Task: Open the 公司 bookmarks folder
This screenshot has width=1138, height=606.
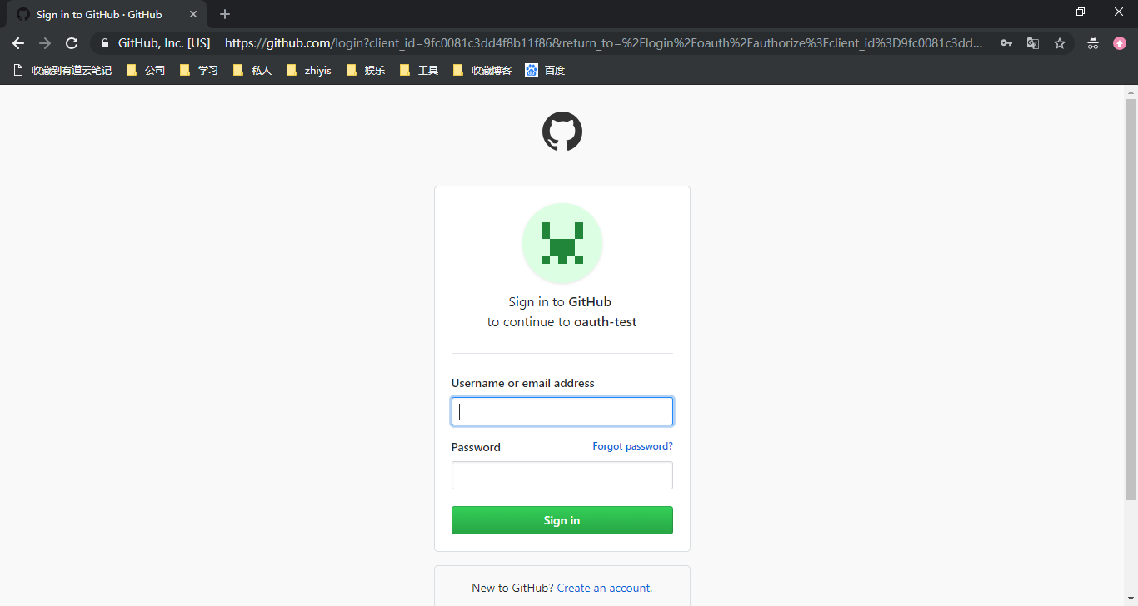Action: tap(146, 71)
